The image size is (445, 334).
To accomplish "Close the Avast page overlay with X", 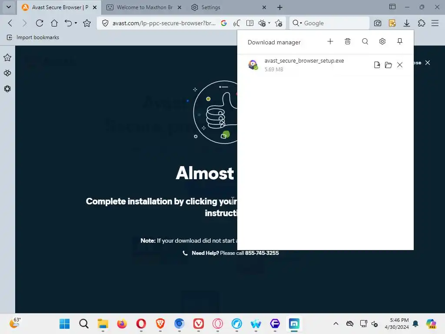I will pyautogui.click(x=428, y=63).
